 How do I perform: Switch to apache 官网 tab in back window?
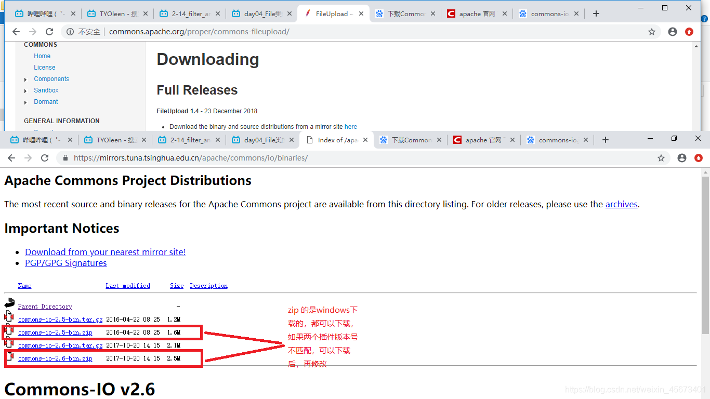(x=477, y=14)
